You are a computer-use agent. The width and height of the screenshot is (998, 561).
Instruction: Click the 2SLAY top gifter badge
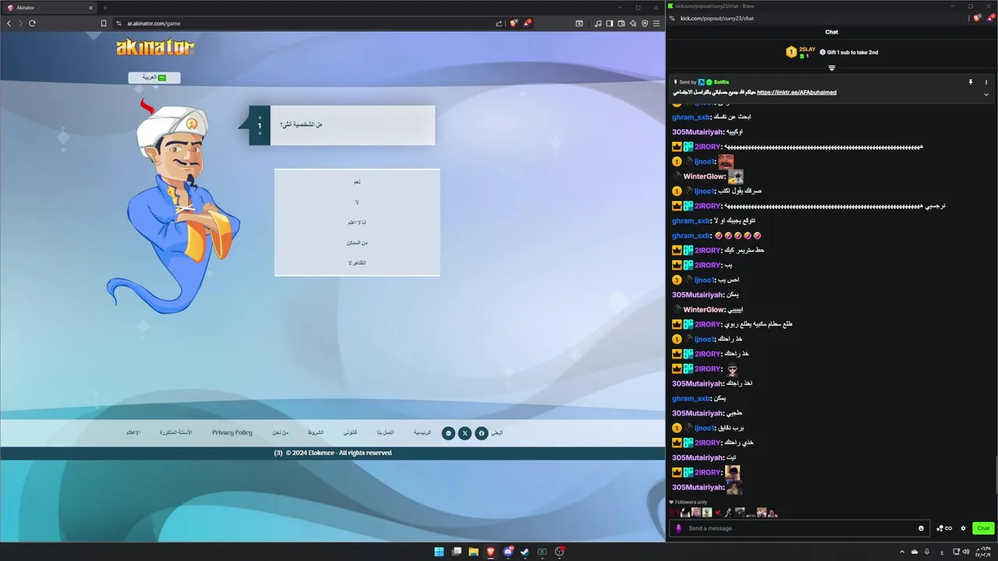[799, 52]
